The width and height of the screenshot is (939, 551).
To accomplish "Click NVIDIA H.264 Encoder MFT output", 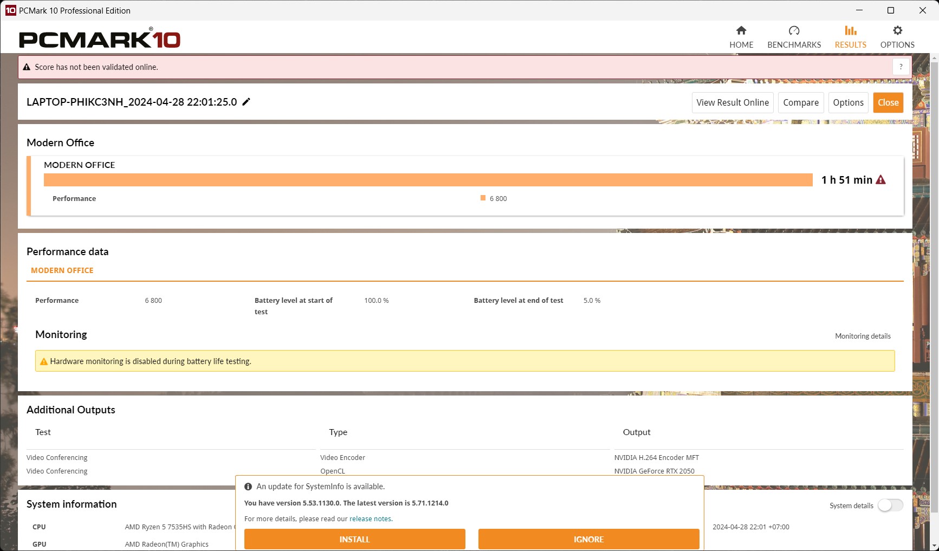I will [x=657, y=457].
